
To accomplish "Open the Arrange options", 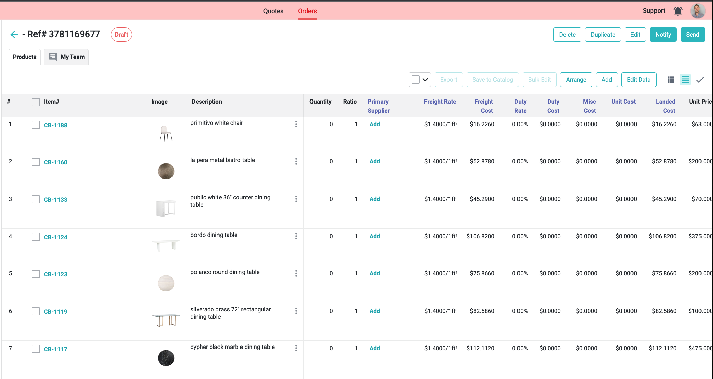I will 576,80.
